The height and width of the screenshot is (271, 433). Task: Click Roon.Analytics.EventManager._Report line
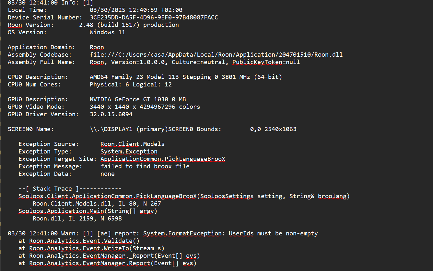point(109,256)
